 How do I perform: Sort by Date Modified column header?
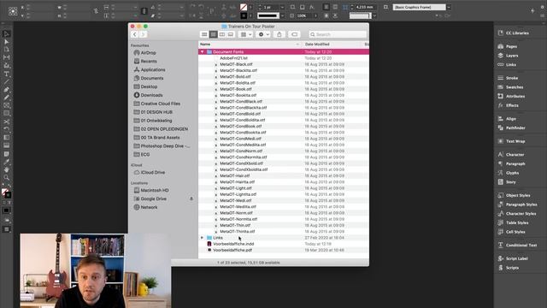pos(332,44)
